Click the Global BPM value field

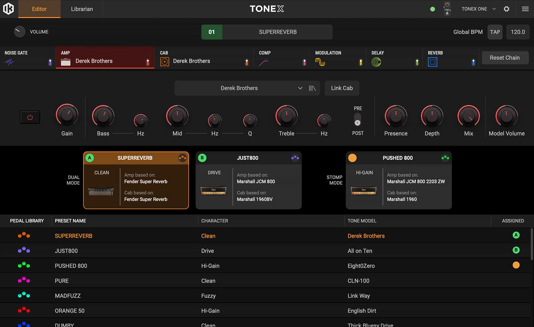pyautogui.click(x=517, y=32)
